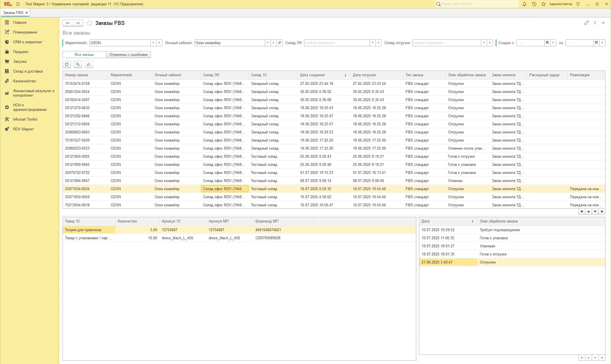Sort by Этап обработки заказа header in orders table

point(468,75)
